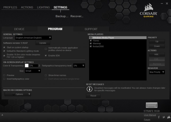Viewport: 171px width, 122px height.
Task: Open the SUPPORT settings tab
Action: 91,29
